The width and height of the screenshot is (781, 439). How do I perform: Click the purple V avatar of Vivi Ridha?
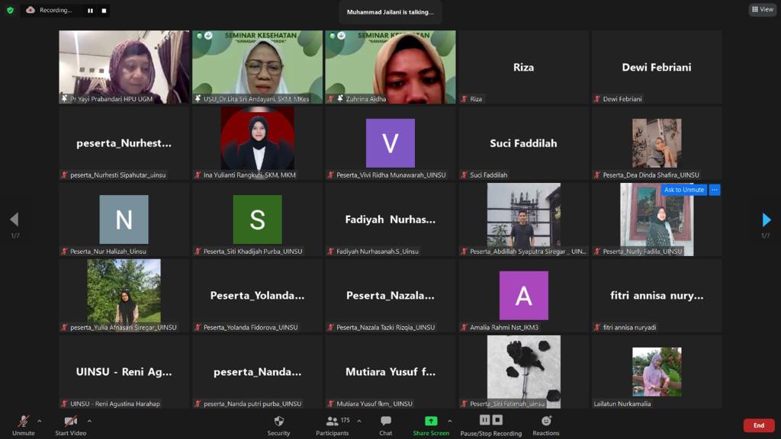pyautogui.click(x=390, y=143)
